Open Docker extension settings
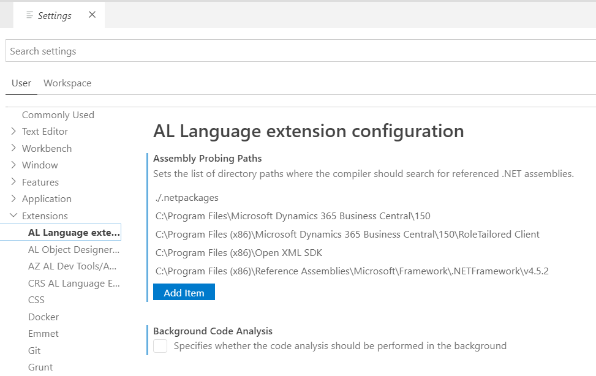The width and height of the screenshot is (596, 376). [x=43, y=317]
